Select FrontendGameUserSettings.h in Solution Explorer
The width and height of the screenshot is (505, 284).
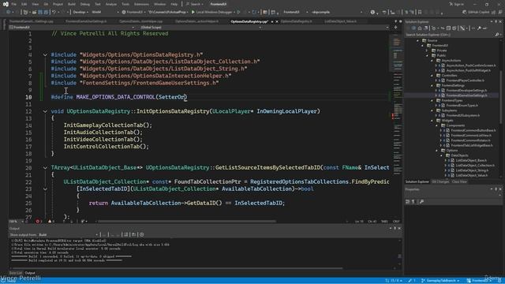tap(466, 95)
